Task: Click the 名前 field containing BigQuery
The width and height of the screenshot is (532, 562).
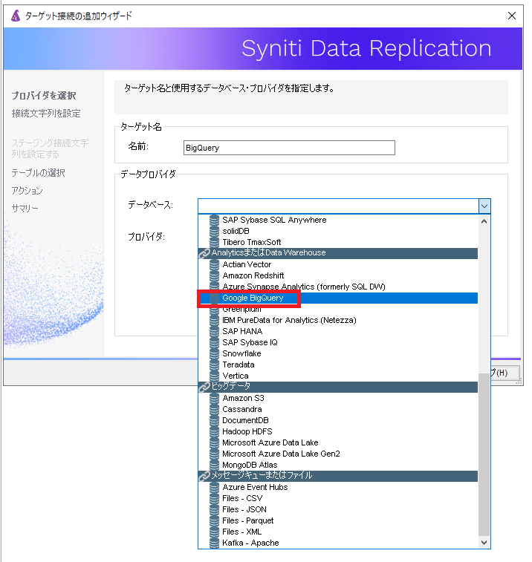Action: [x=289, y=148]
